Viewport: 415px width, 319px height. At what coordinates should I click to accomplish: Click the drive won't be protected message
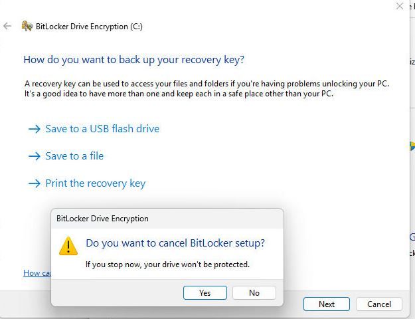tap(167, 265)
